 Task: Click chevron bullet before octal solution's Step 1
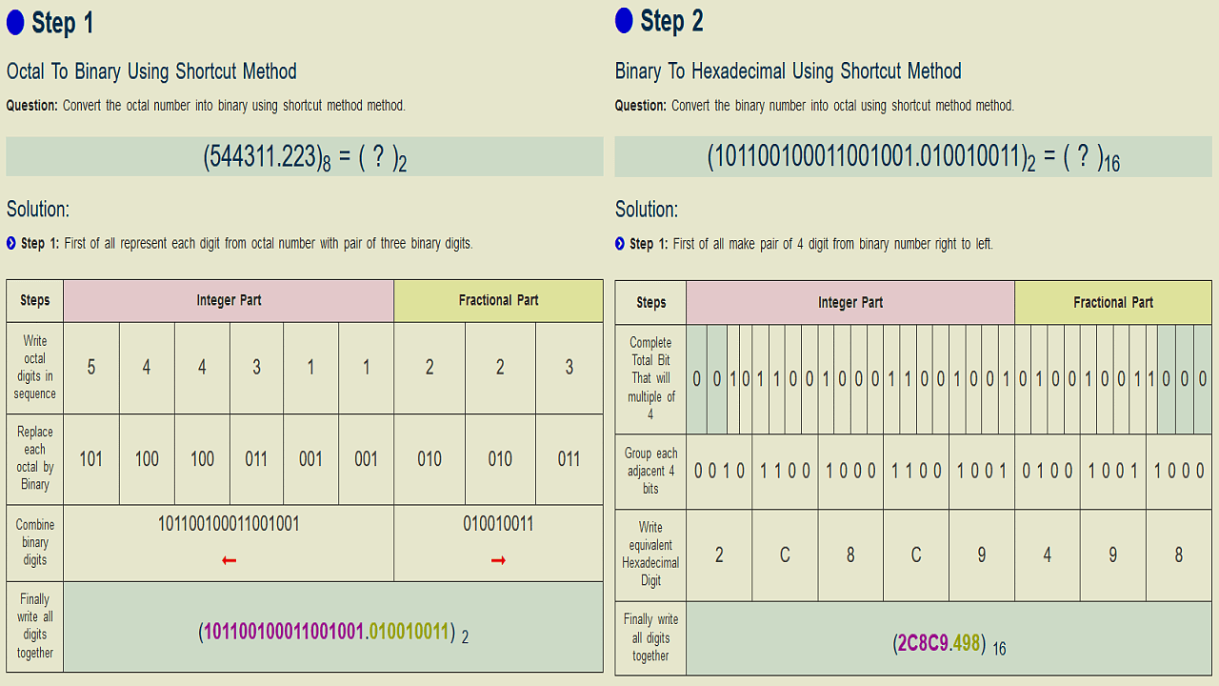[10, 243]
